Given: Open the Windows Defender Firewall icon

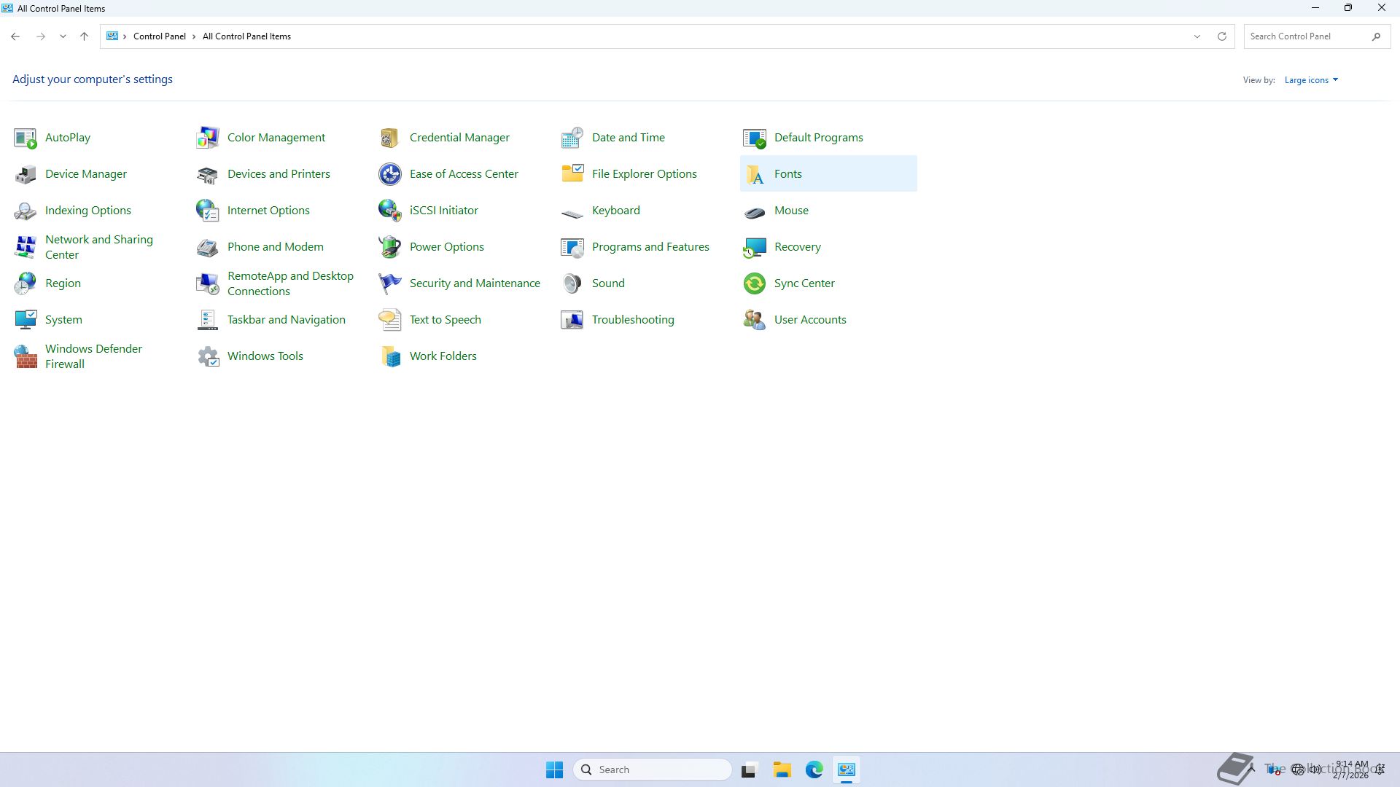Looking at the screenshot, I should tap(26, 356).
